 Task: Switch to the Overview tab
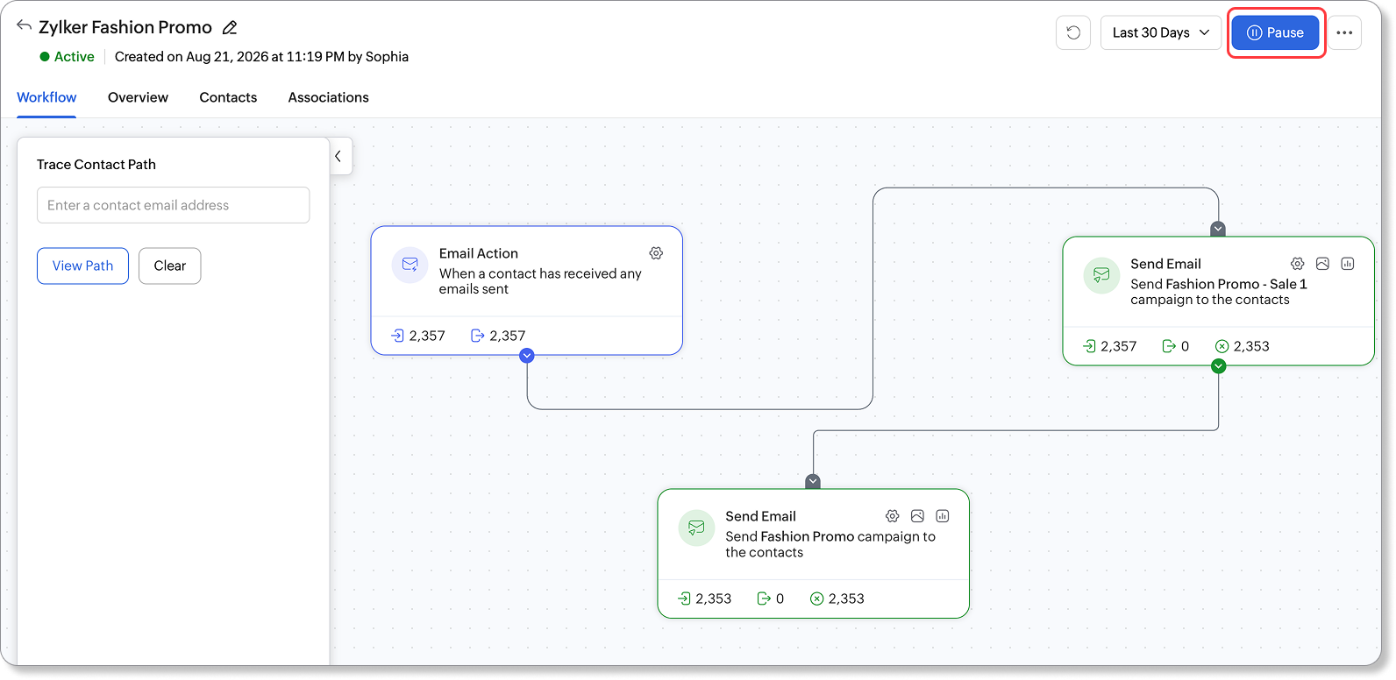coord(138,97)
